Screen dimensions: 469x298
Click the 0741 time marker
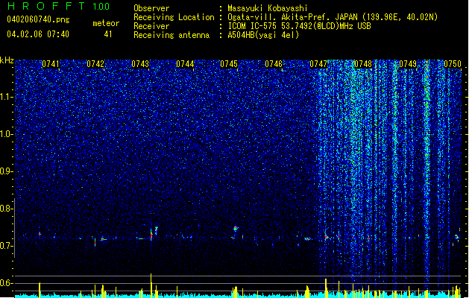click(51, 64)
